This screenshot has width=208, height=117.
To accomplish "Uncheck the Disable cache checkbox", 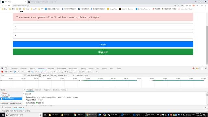I will [x=65, y=72].
